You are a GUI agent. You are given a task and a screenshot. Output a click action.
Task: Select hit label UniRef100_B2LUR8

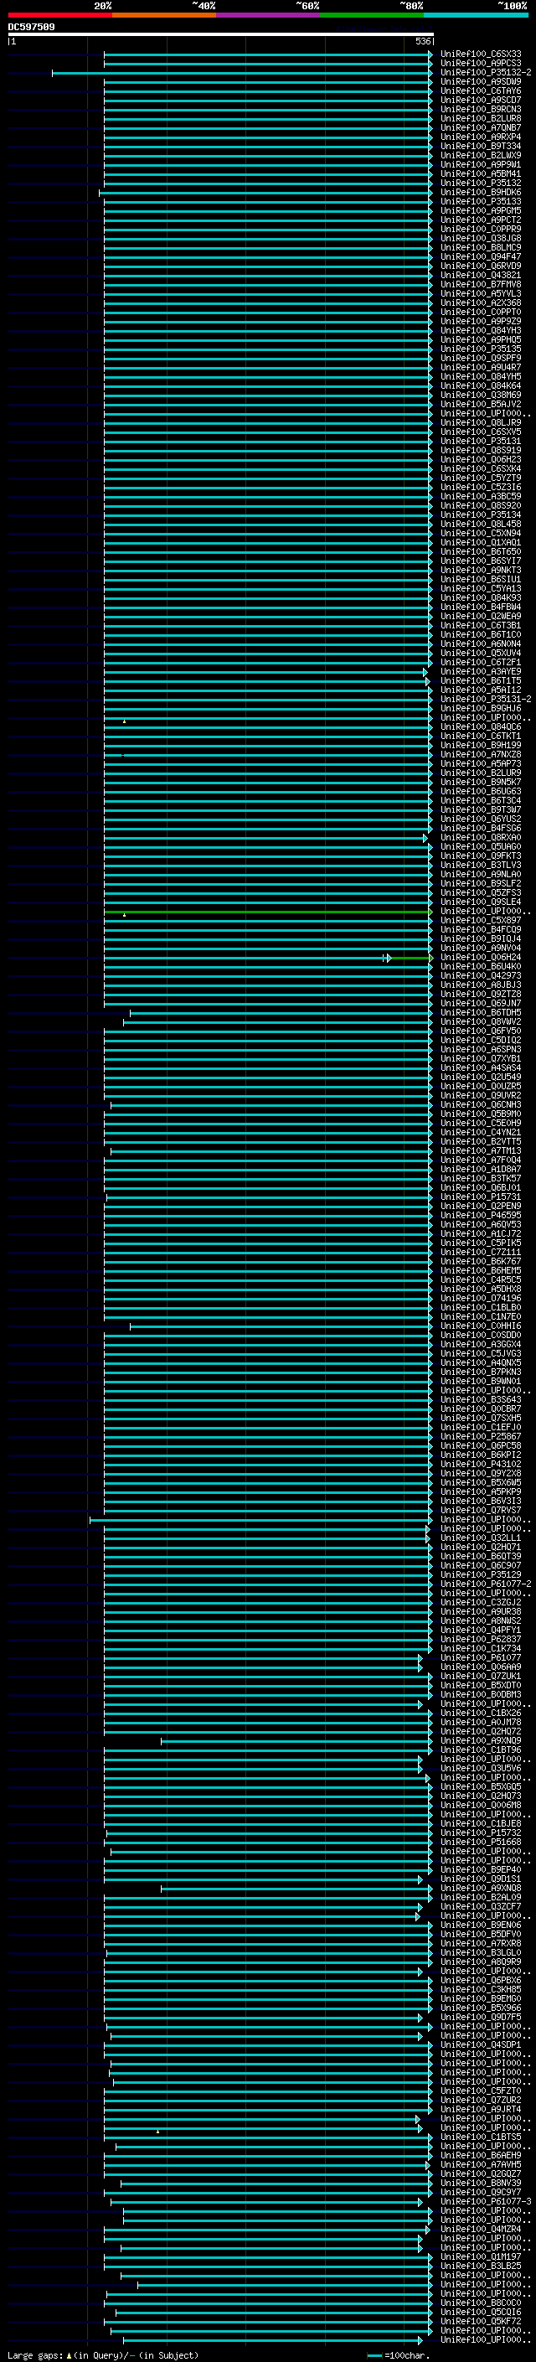(481, 118)
